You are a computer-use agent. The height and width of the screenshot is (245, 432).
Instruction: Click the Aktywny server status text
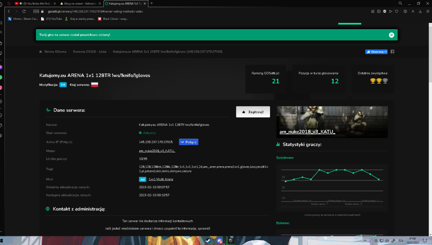click(149, 133)
